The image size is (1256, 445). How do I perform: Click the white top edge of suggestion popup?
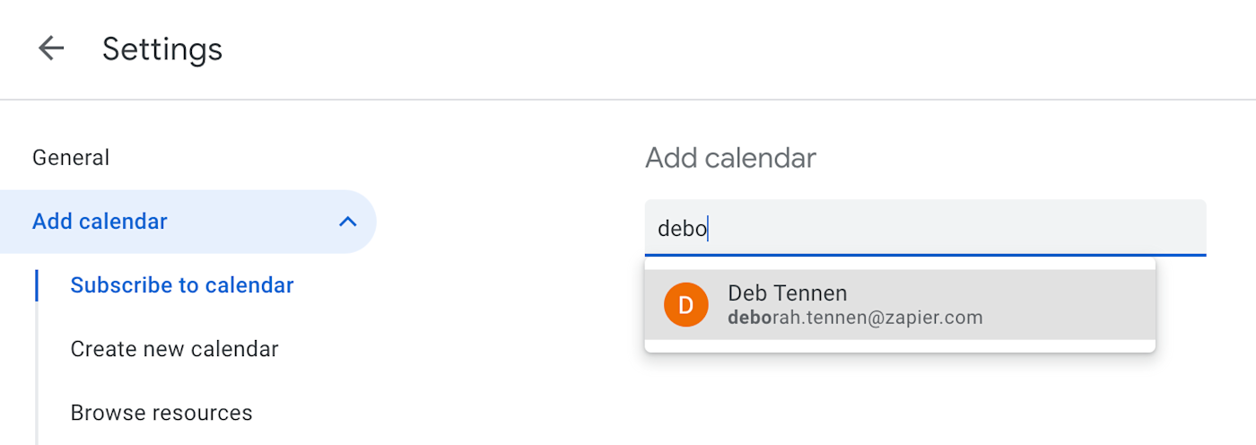pos(899,265)
